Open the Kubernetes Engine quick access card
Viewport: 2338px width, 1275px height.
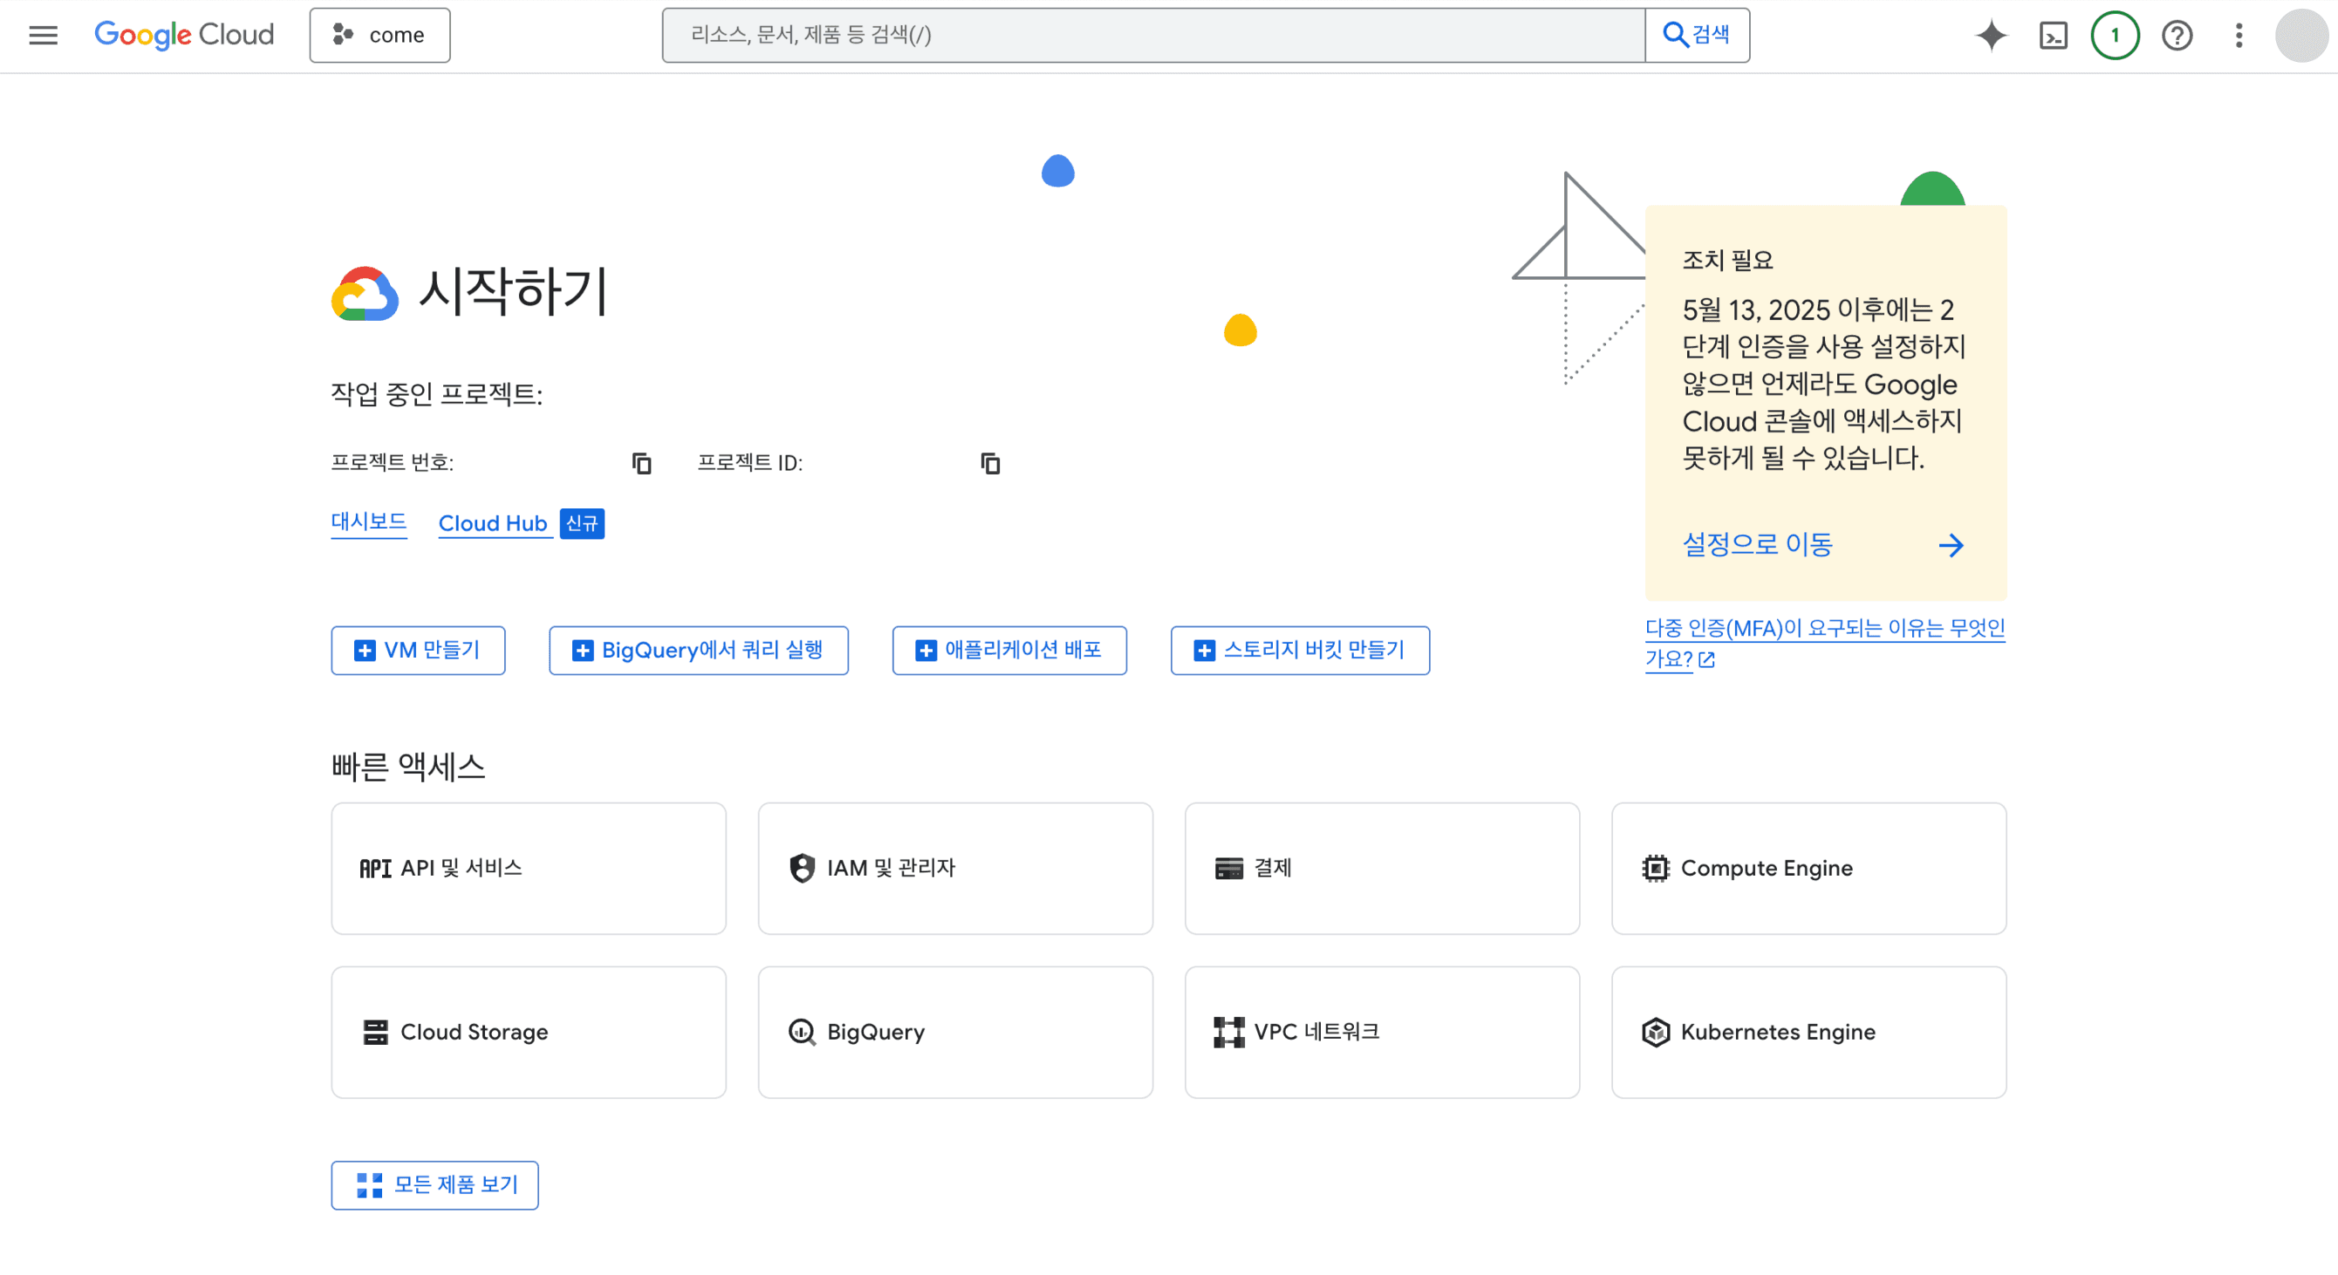pyautogui.click(x=1808, y=1032)
